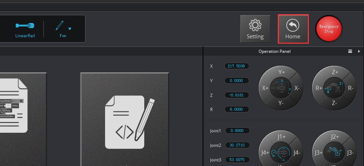The image size is (364, 166).
Task: Raise the arm with Z+ button
Action: 335,72
